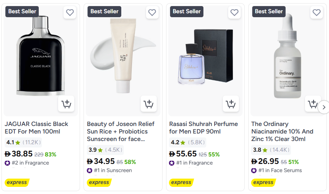Screen dimensions: 329x194
Task: Open The Ordinary Niacinamide product title
Action: point(282,131)
